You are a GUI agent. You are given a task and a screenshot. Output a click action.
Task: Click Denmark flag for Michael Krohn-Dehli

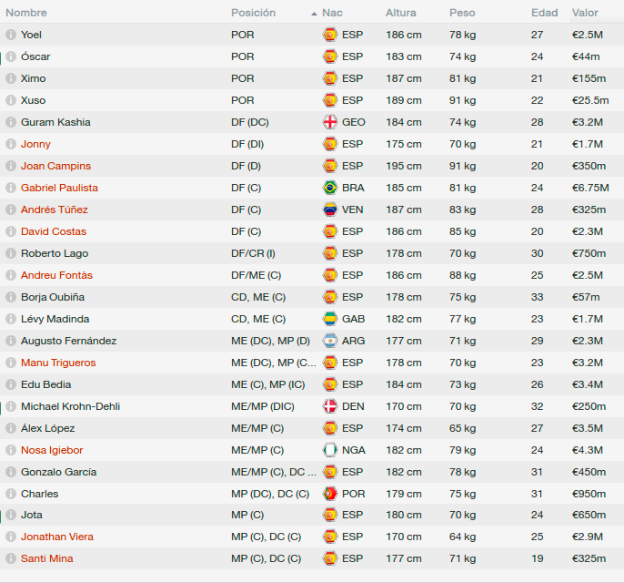coord(330,406)
